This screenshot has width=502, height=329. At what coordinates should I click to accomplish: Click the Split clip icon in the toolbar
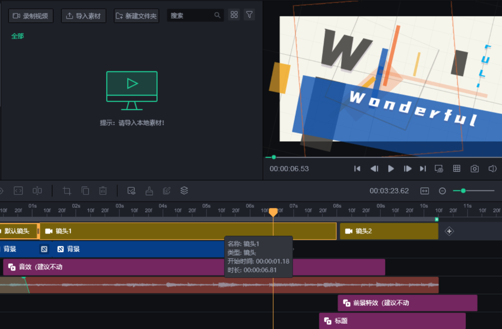(x=37, y=191)
